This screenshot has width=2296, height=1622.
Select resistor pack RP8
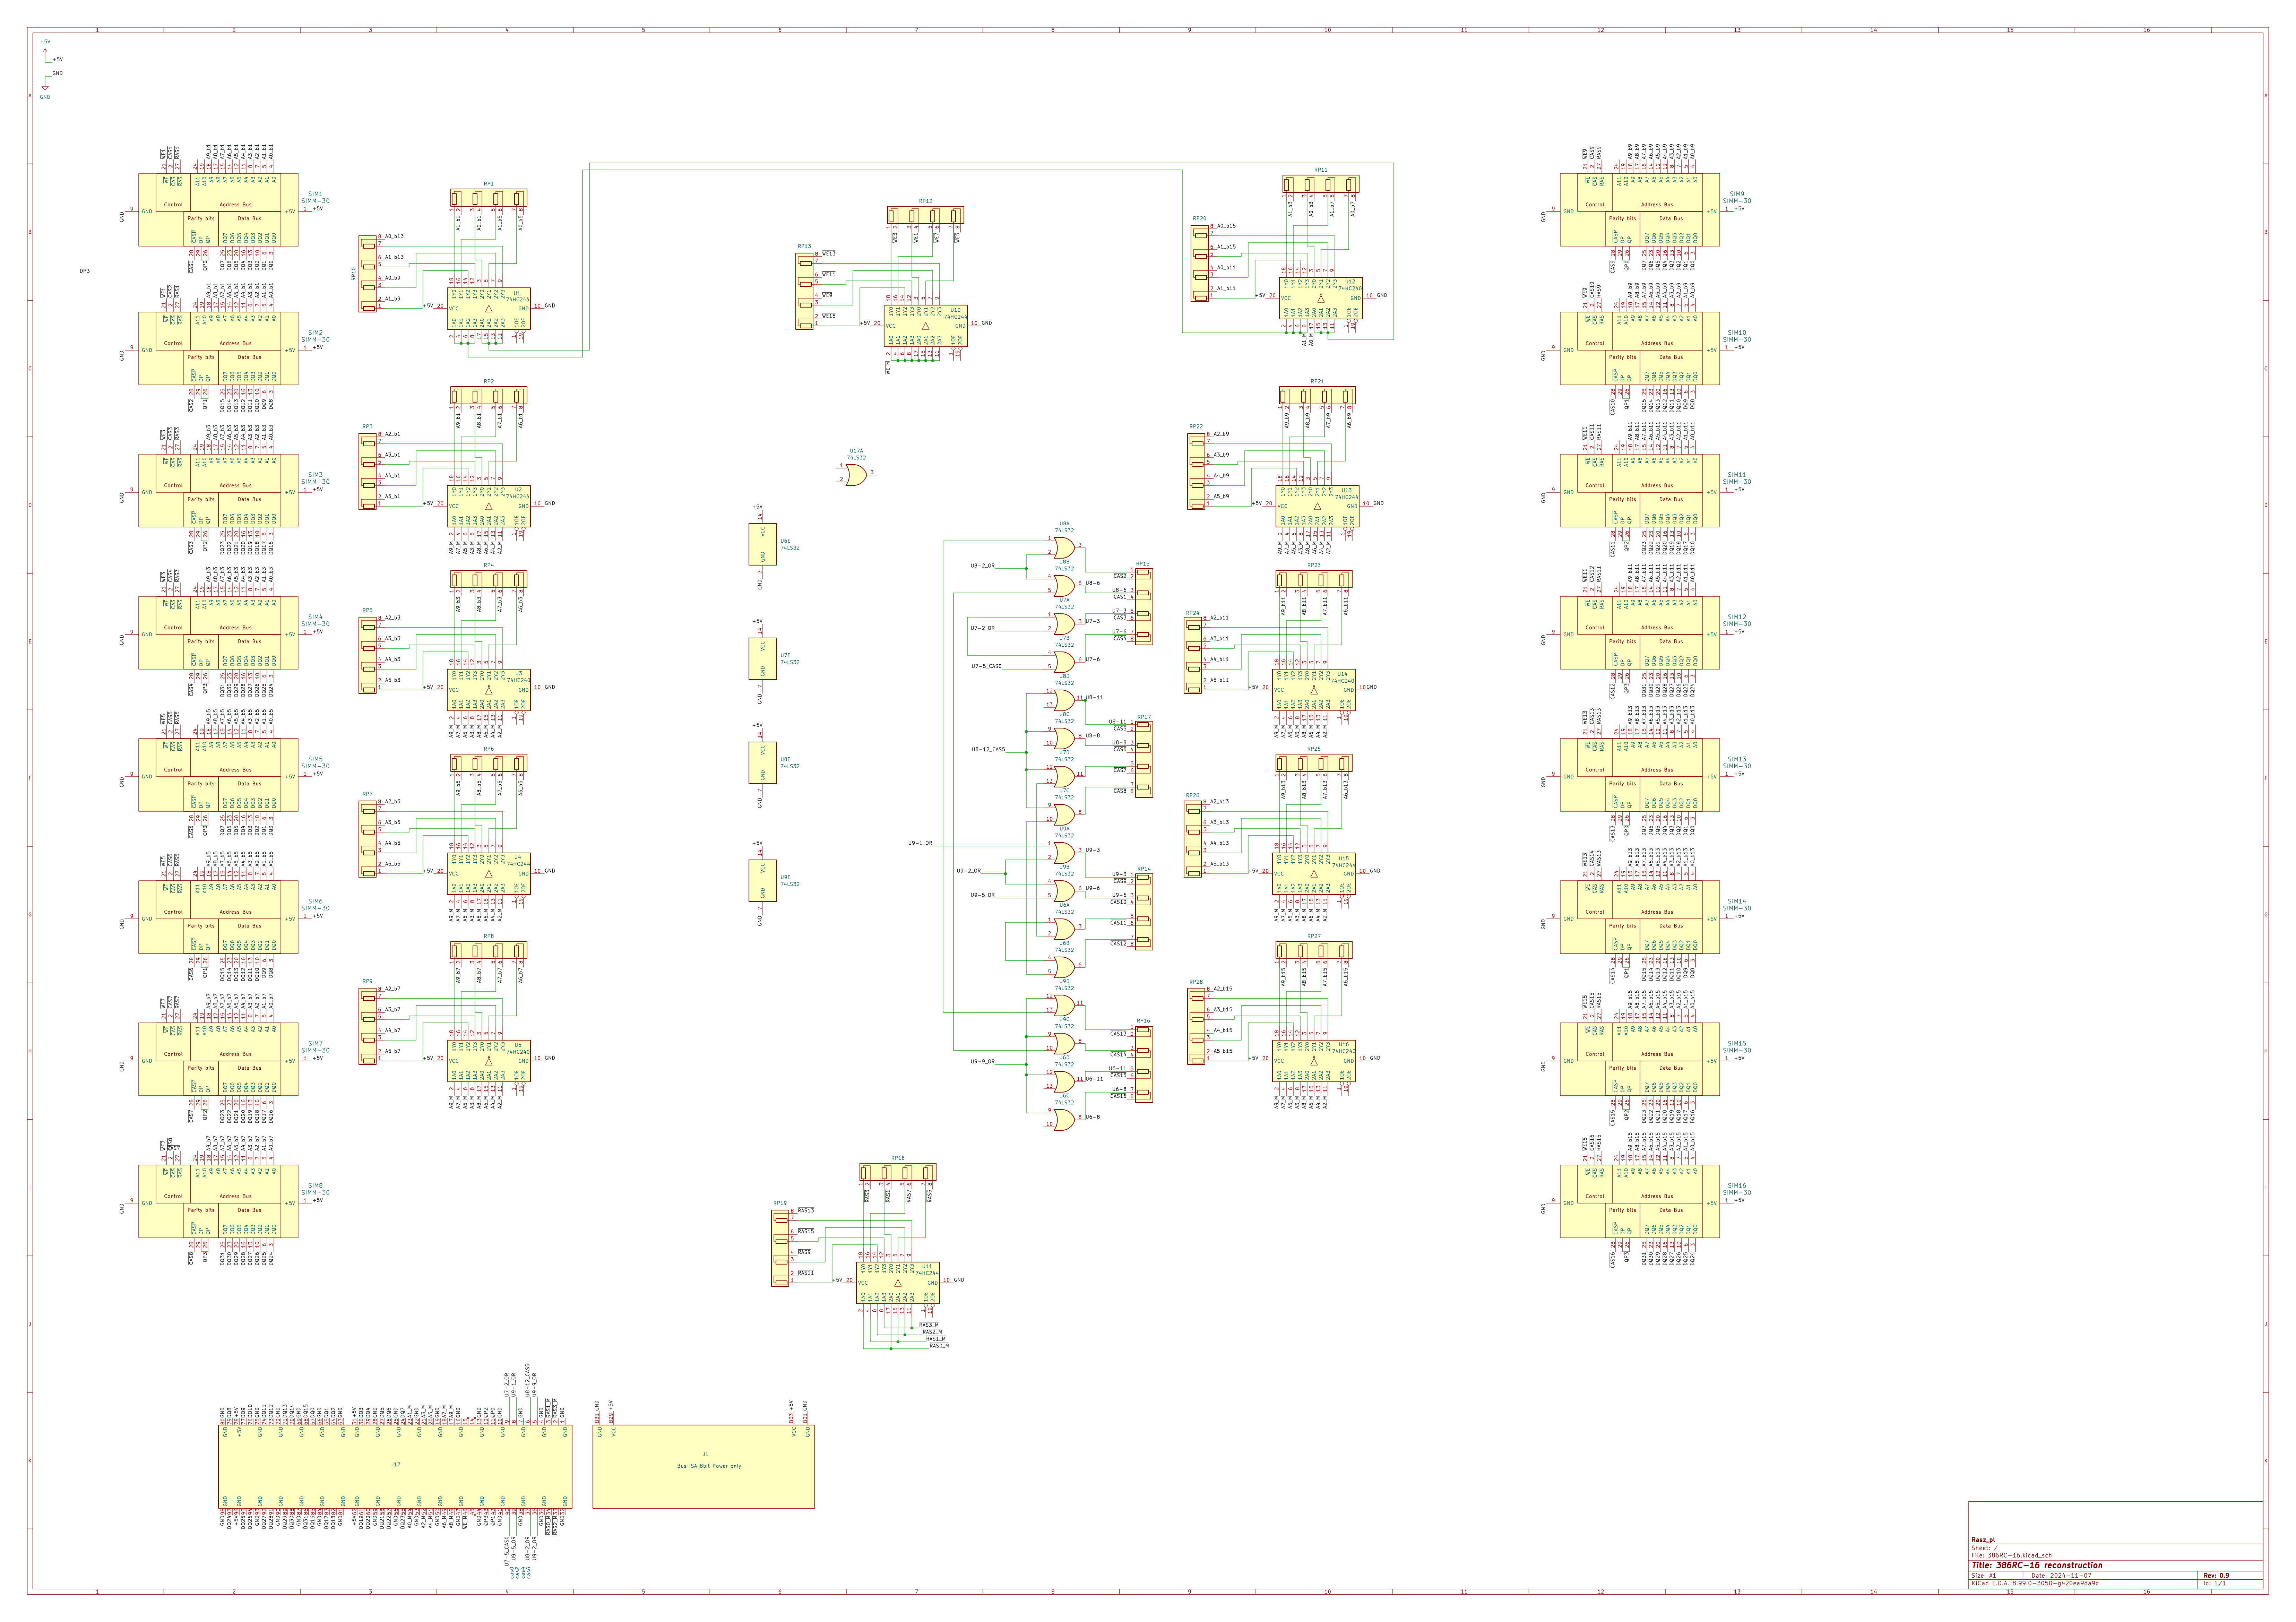click(489, 950)
